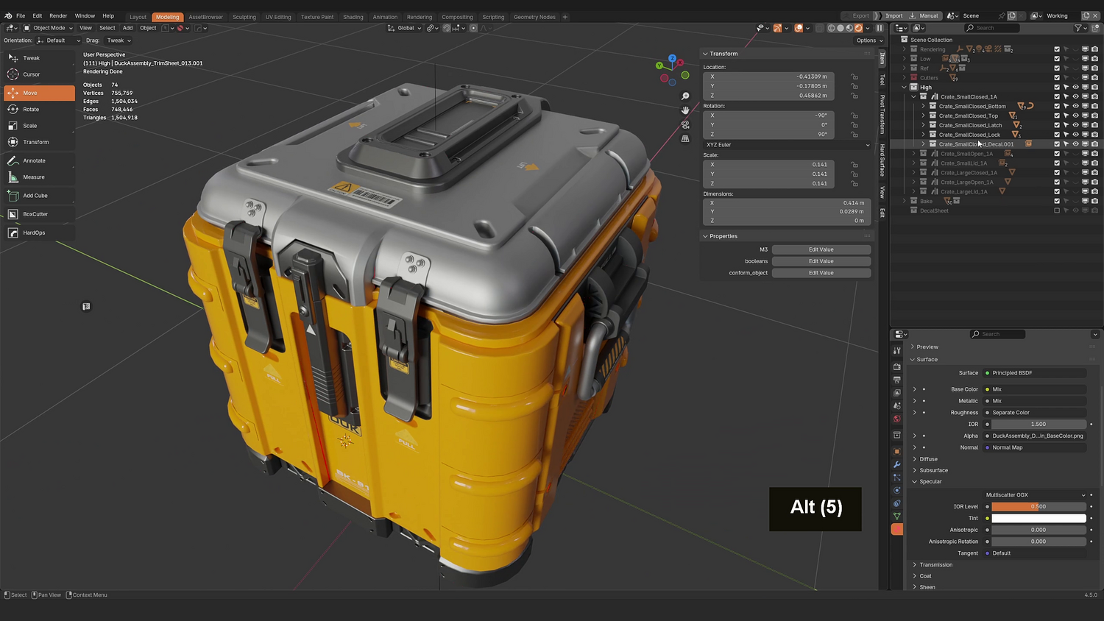Open the Window menu

(85, 15)
